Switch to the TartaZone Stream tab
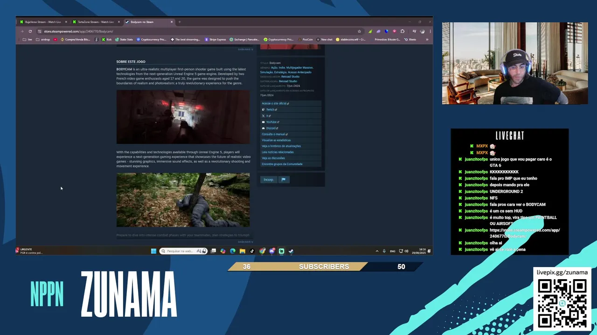 click(96, 22)
